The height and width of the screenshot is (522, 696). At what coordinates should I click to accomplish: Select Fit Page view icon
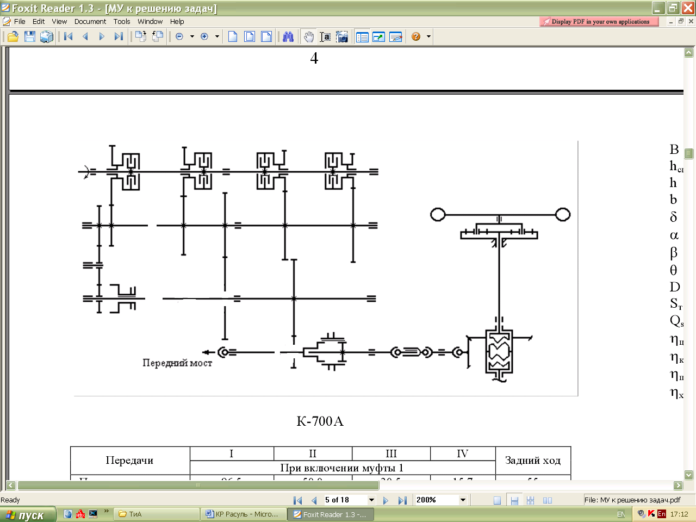[250, 36]
